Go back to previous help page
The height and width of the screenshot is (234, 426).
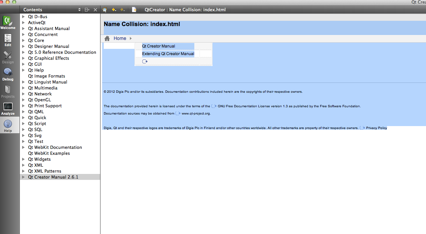(x=114, y=10)
